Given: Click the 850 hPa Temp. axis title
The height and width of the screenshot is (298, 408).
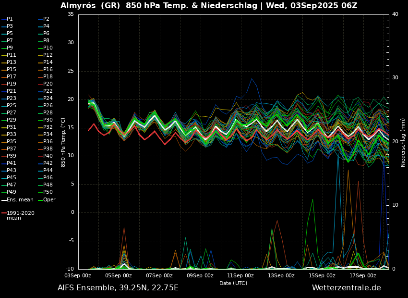Looking at the screenshot, I should [x=63, y=142].
